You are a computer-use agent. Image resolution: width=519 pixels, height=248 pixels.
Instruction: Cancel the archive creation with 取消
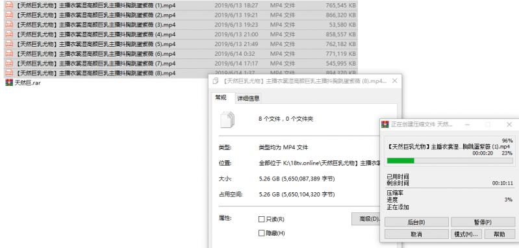[x=416, y=234]
